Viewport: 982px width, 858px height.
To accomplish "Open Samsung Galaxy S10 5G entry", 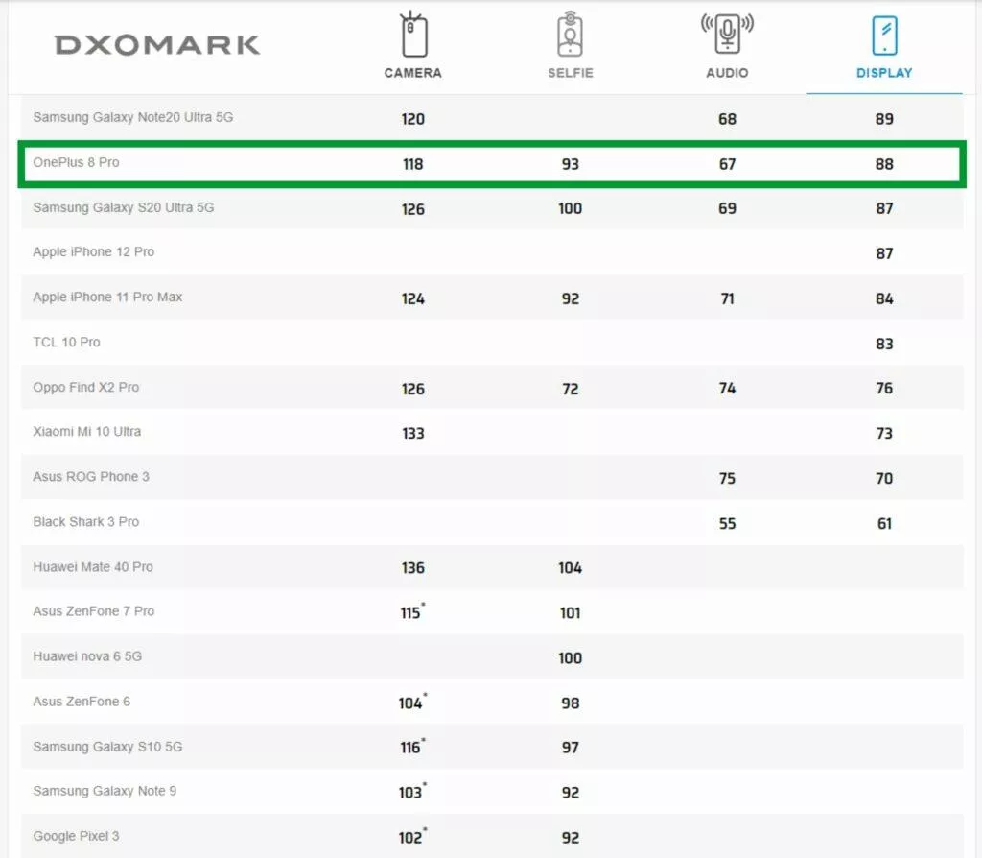I will click(x=107, y=747).
